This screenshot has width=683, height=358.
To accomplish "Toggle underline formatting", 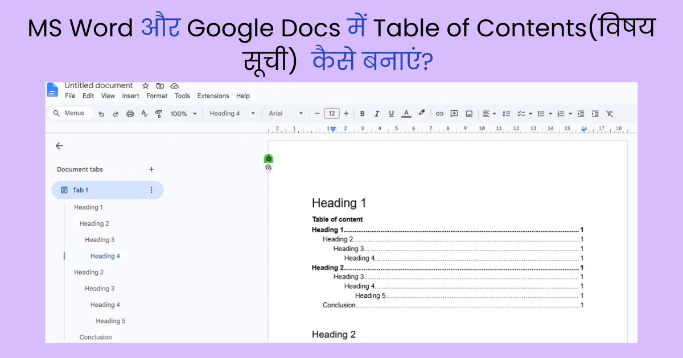I will [x=391, y=114].
